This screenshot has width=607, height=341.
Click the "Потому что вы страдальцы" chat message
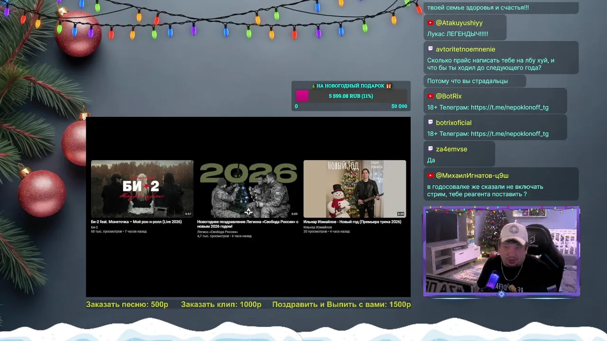[468, 81]
